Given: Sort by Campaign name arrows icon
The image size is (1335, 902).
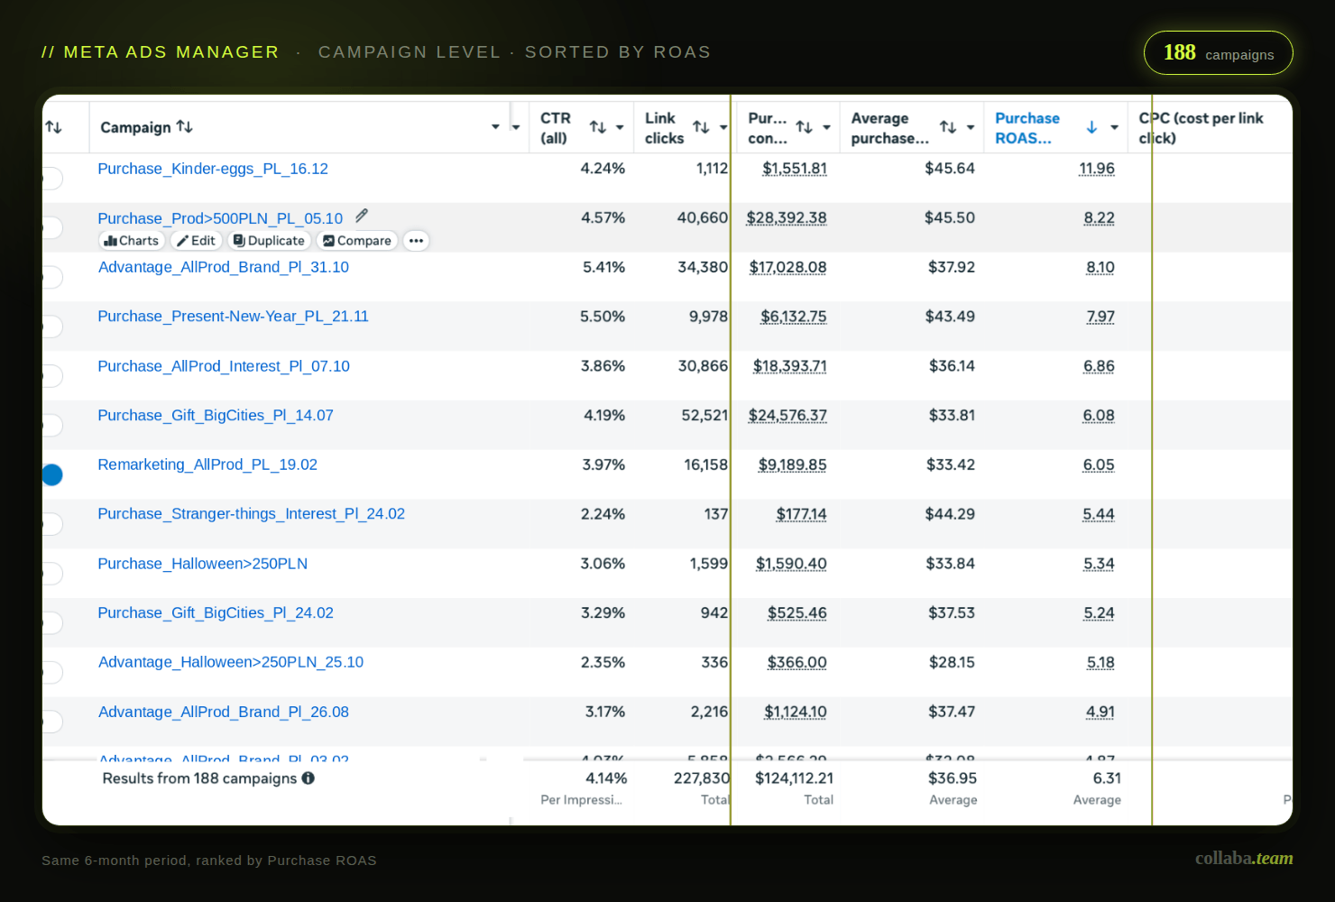Looking at the screenshot, I should 185,127.
